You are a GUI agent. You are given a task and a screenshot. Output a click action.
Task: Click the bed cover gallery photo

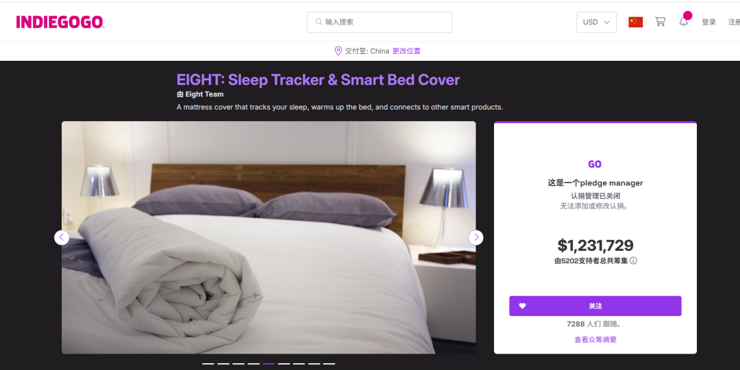click(269, 237)
